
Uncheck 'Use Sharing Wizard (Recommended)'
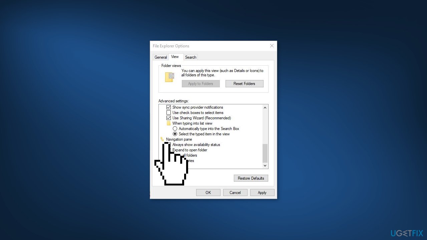(x=169, y=118)
